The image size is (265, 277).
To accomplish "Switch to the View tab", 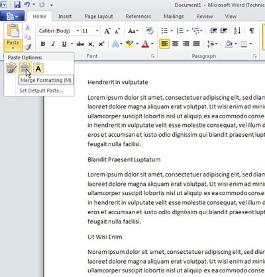I will [231, 17].
